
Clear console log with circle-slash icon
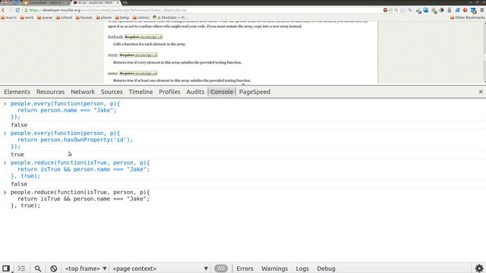(x=54, y=268)
